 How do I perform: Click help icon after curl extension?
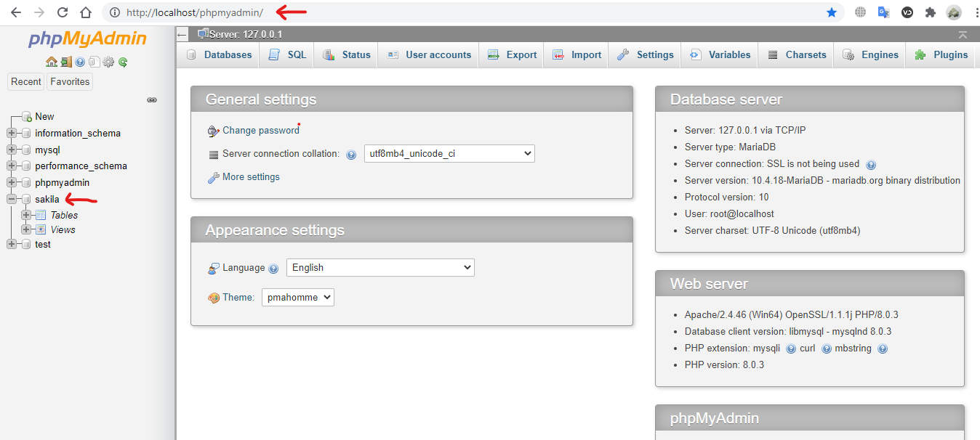pos(827,349)
